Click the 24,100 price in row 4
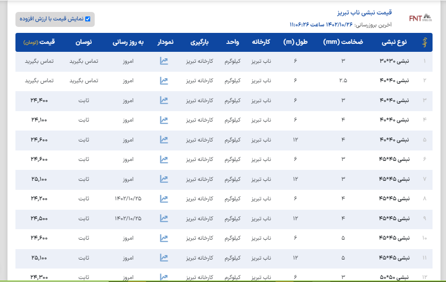This screenshot has height=282, width=446. pos(39,120)
